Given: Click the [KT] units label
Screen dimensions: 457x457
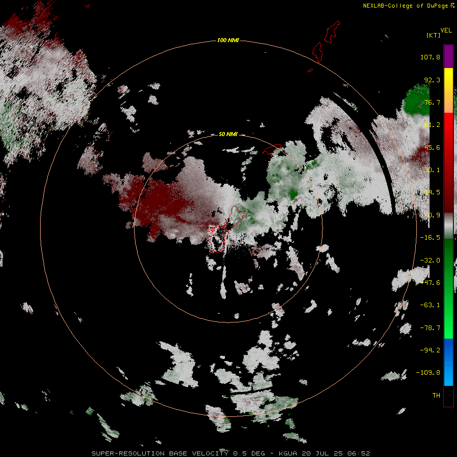Looking at the screenshot, I should click(434, 36).
